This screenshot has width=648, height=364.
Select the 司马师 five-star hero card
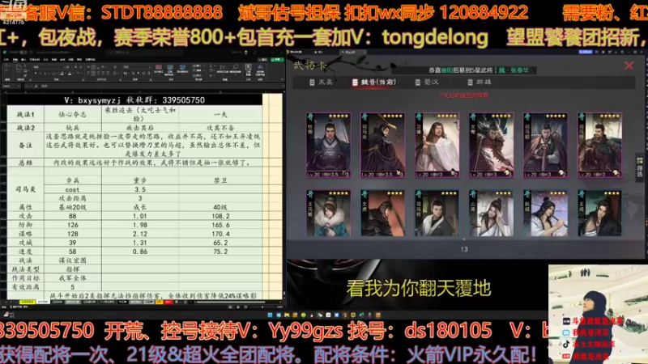click(599, 146)
